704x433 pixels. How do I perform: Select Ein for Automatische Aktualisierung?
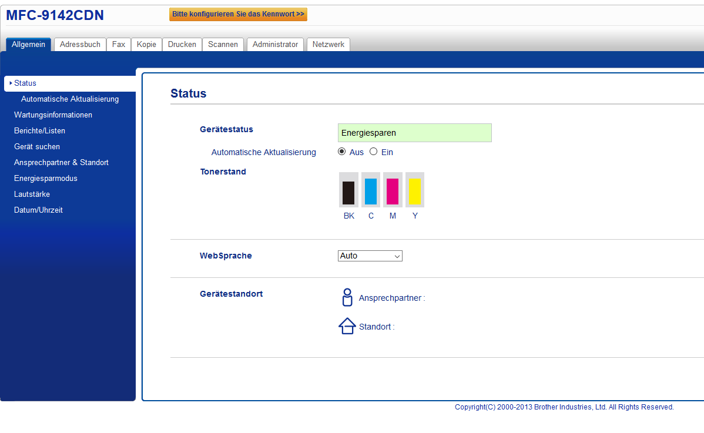pyautogui.click(x=374, y=152)
